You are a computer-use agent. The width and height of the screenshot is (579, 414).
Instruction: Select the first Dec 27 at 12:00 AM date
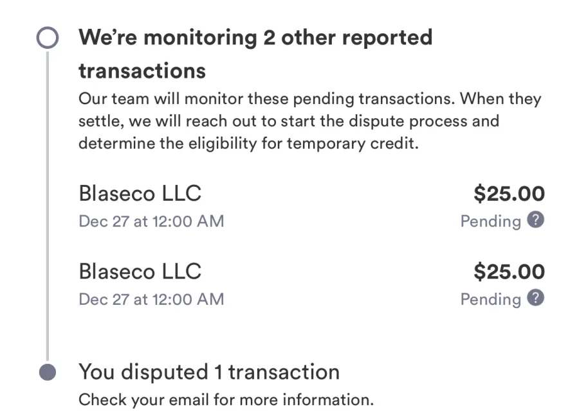(151, 221)
